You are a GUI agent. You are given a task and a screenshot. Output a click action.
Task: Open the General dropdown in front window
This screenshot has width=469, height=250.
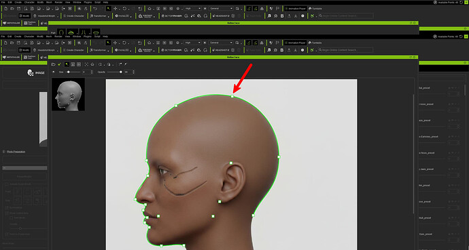click(221, 43)
